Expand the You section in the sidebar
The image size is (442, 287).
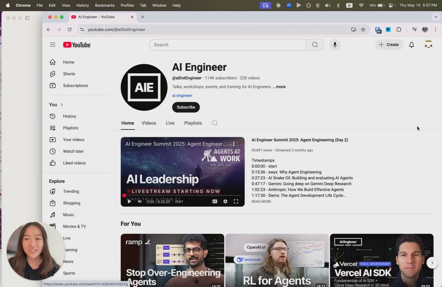pyautogui.click(x=56, y=105)
